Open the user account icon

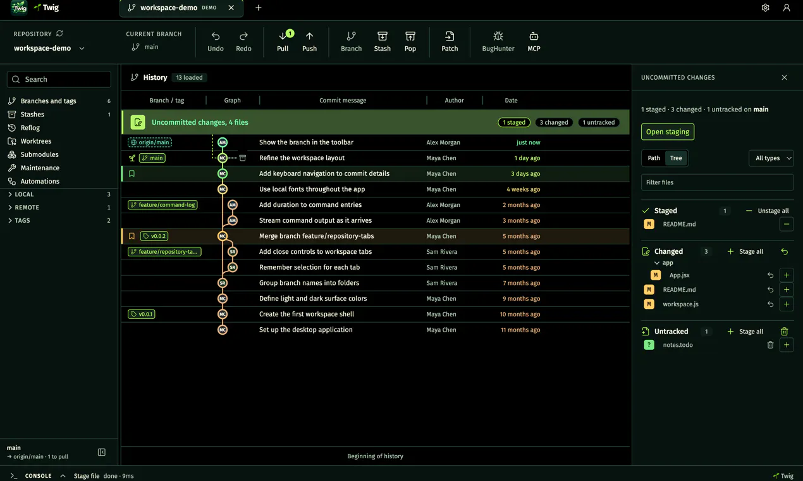coord(787,8)
